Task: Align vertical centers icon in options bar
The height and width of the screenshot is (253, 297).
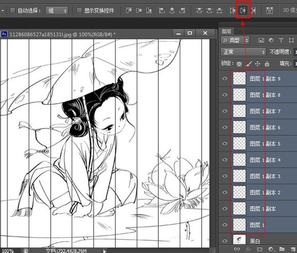Action: [139, 10]
